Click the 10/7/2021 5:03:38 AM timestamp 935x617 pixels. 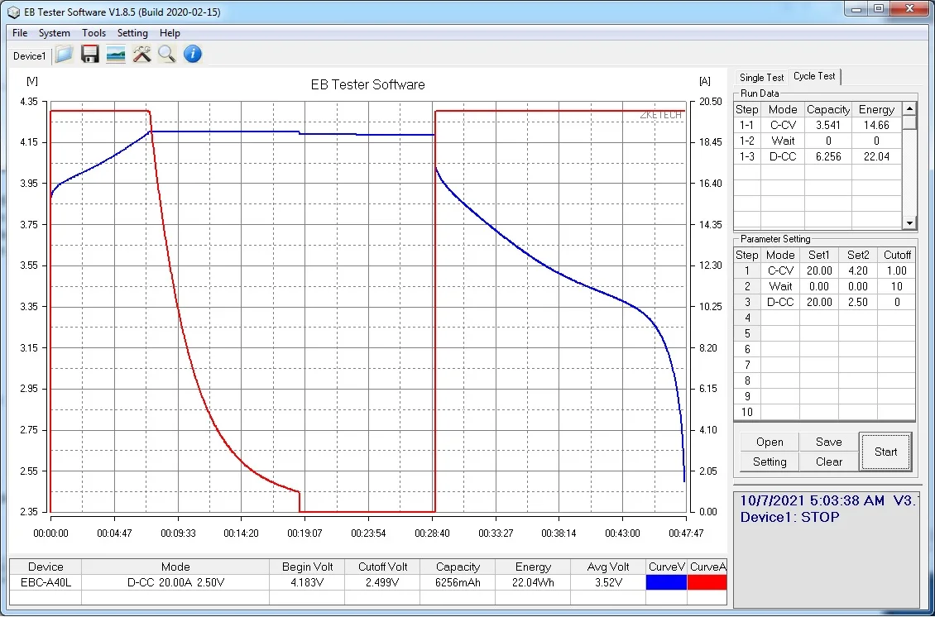pos(812,500)
